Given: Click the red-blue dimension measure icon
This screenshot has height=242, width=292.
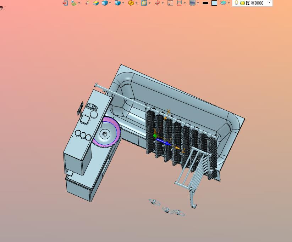Looking at the screenshot, I should click(x=179, y=3).
